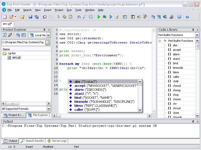Open the Local View dropdown
Viewport: 201px width, 150px height.
coord(48,35)
